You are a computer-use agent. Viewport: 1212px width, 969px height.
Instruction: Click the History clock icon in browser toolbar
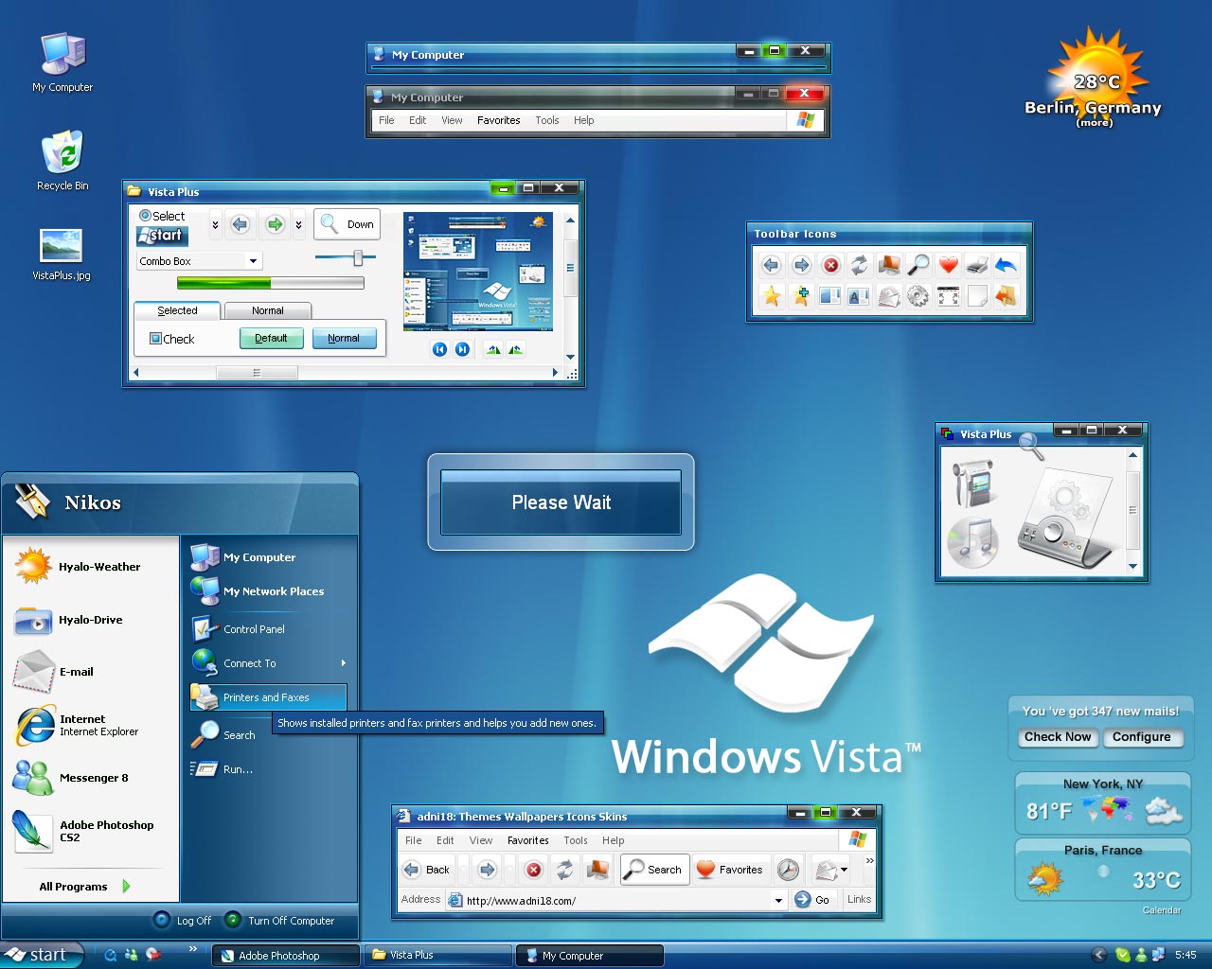tap(788, 870)
